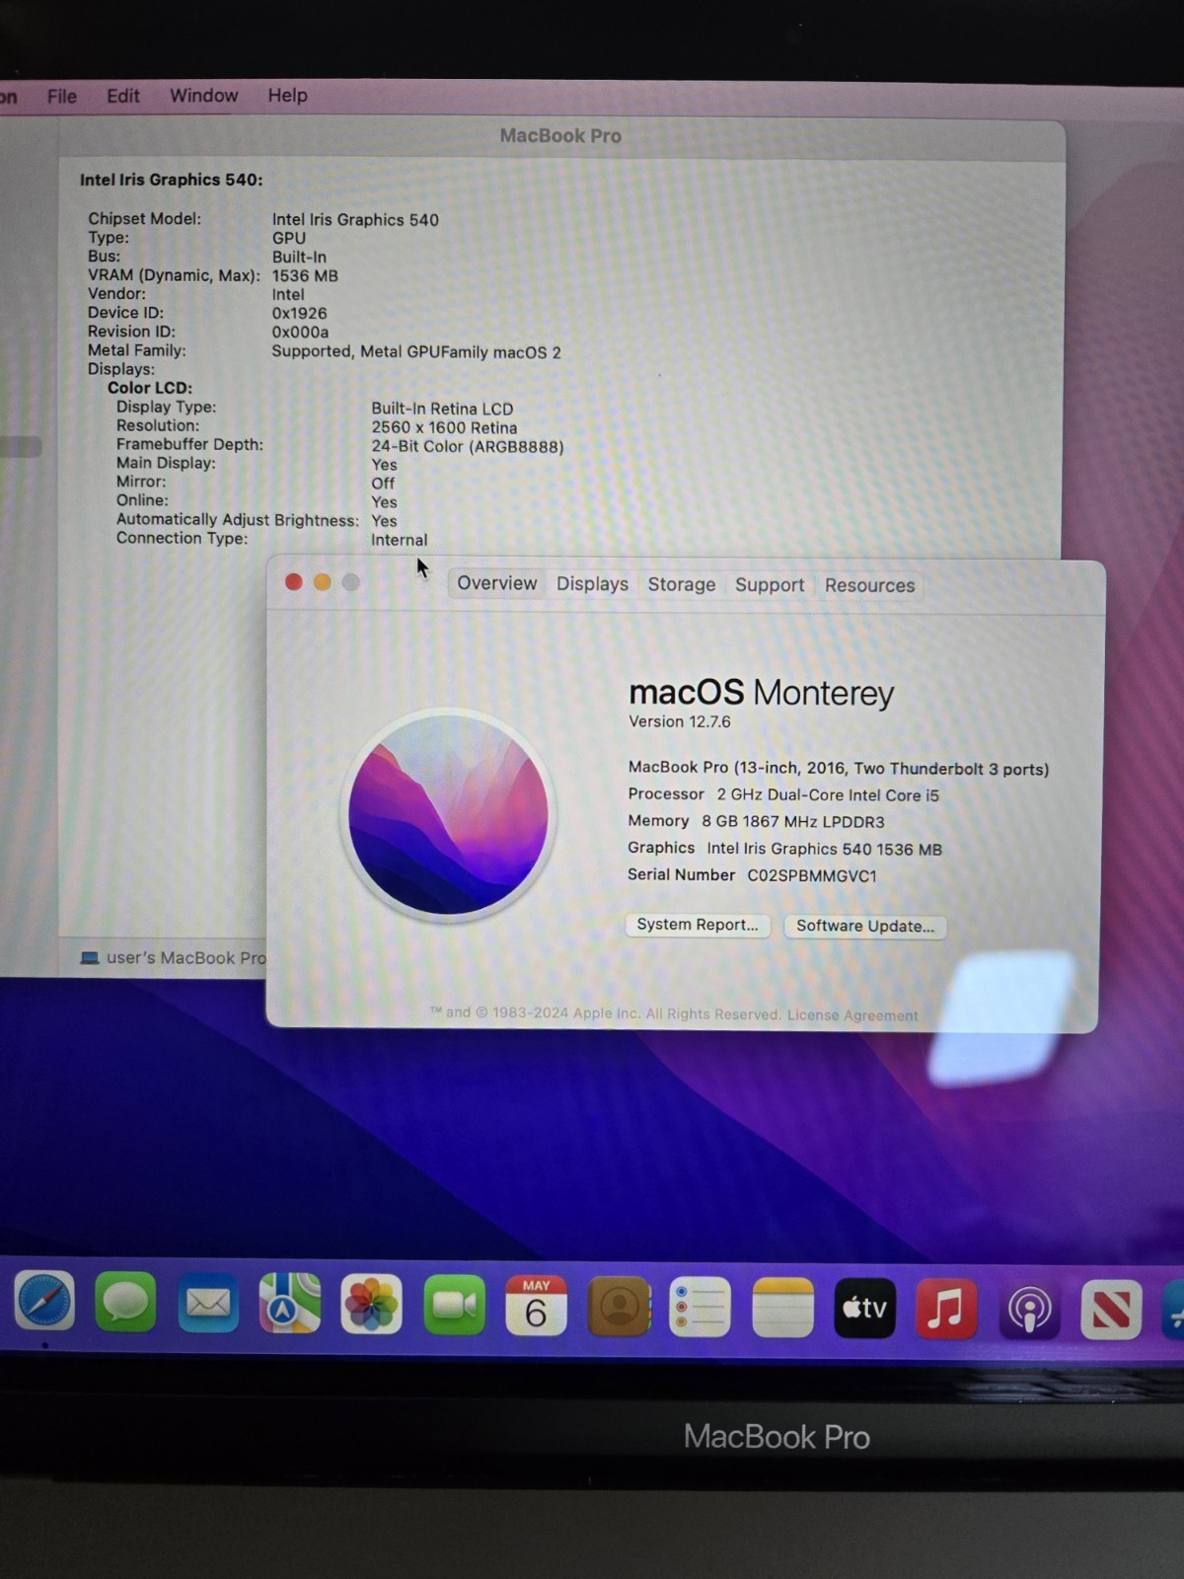Click the Version 12.7.6 text
The height and width of the screenshot is (1579, 1184).
point(680,721)
